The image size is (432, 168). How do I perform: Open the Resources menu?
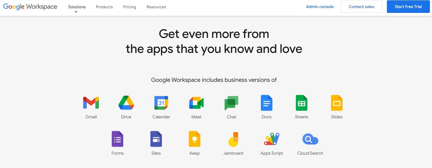click(156, 7)
